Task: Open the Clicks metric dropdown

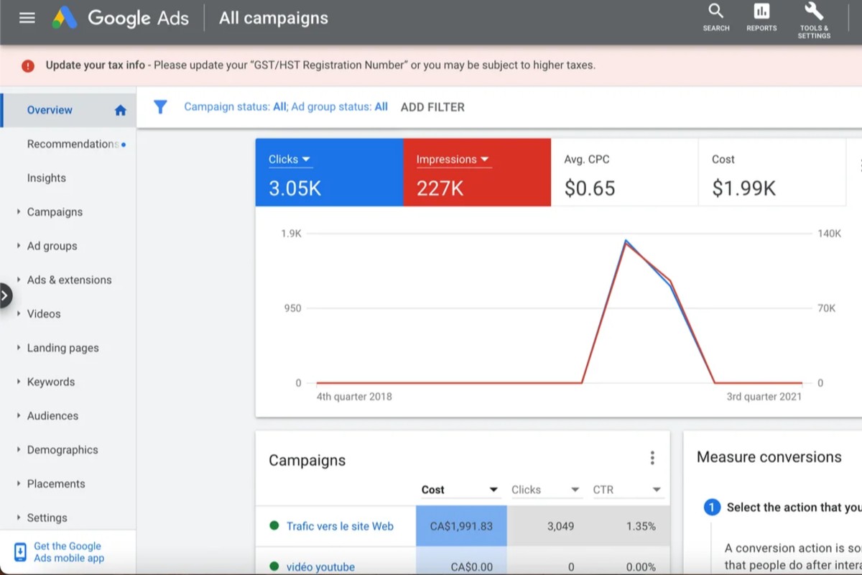Action: [x=307, y=159]
